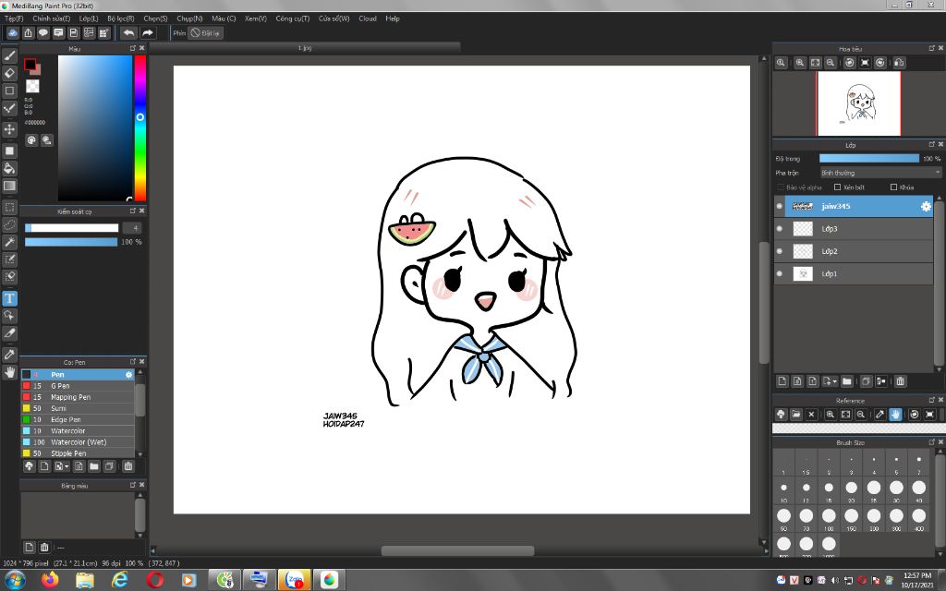Click the Undo arrow in top toolbar

point(128,32)
